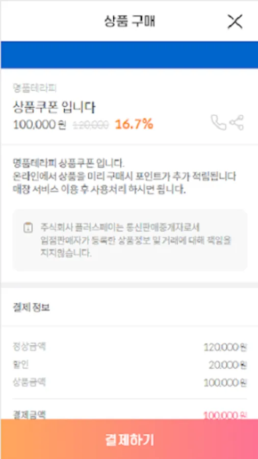The height and width of the screenshot is (459, 258).
Task: Click the blue banner below the header
Action: tap(129, 55)
